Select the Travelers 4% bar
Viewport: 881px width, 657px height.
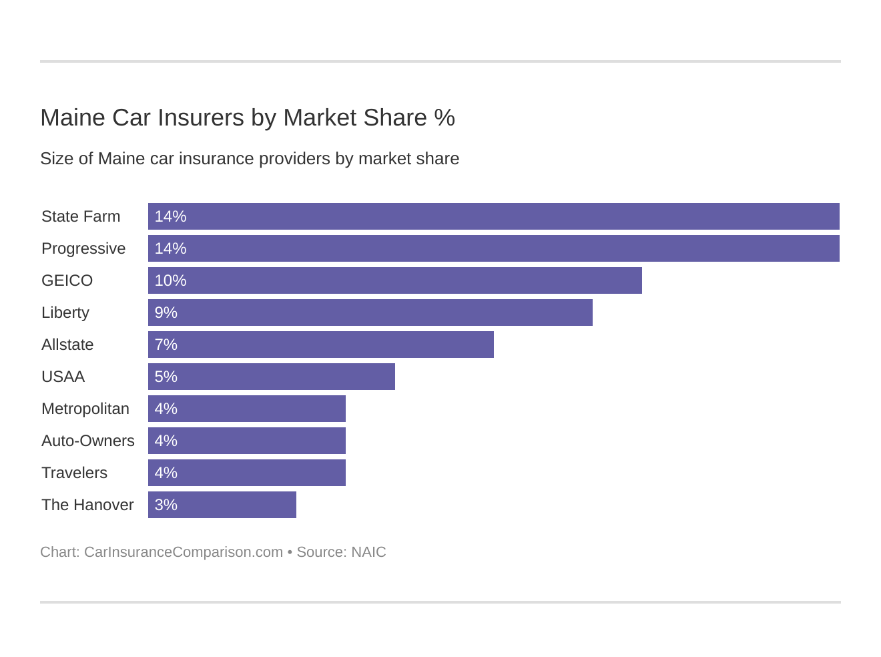246,473
